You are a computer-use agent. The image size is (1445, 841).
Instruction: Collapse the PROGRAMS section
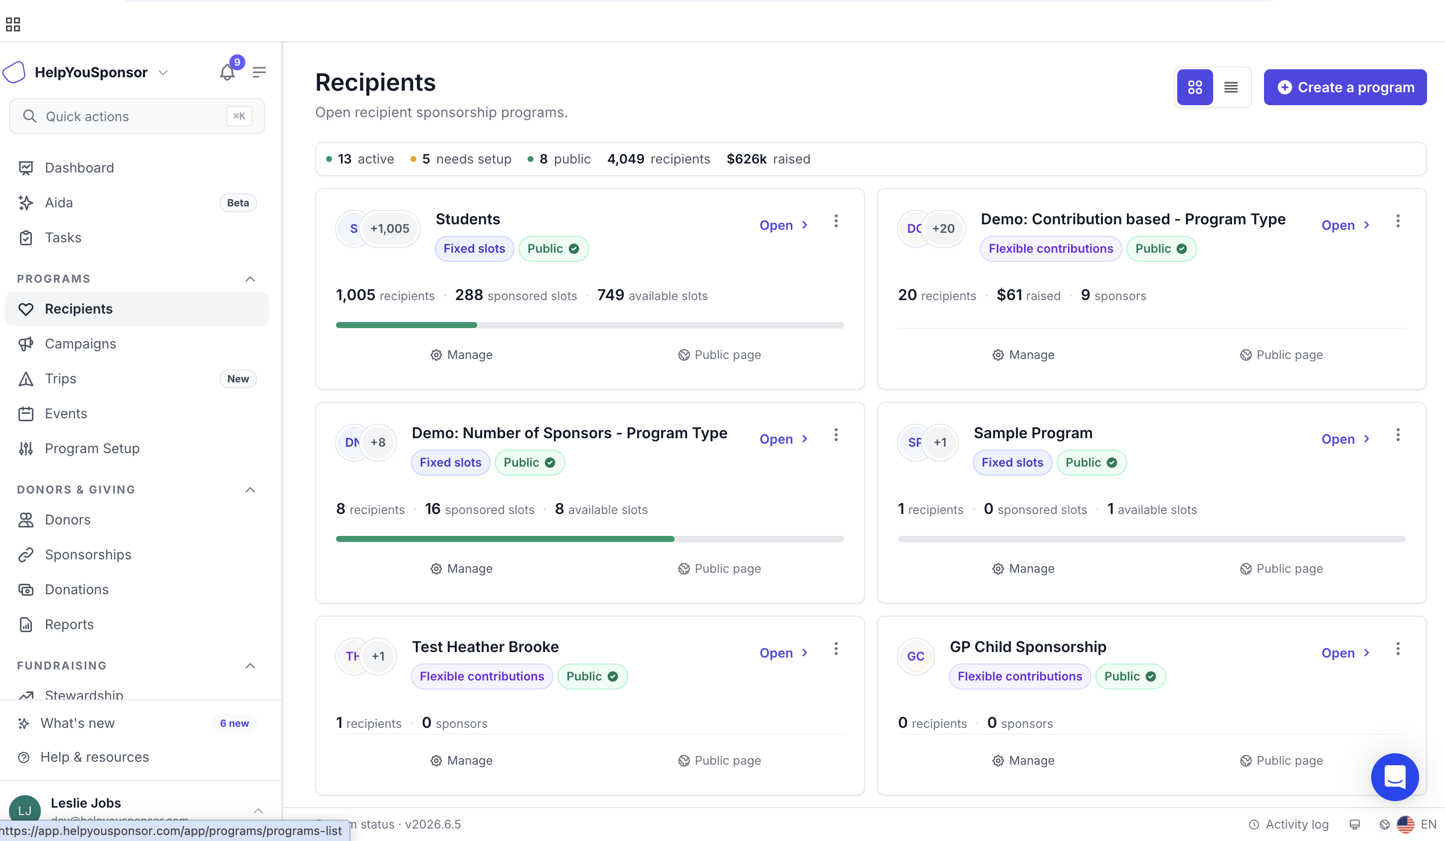[251, 279]
